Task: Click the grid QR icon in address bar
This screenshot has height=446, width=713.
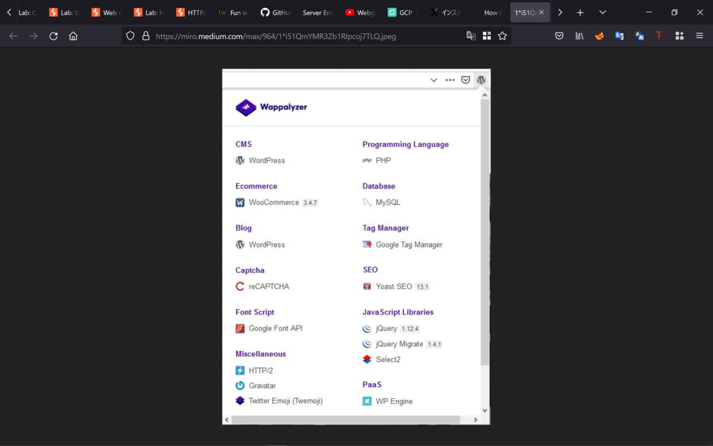Action: tap(487, 36)
